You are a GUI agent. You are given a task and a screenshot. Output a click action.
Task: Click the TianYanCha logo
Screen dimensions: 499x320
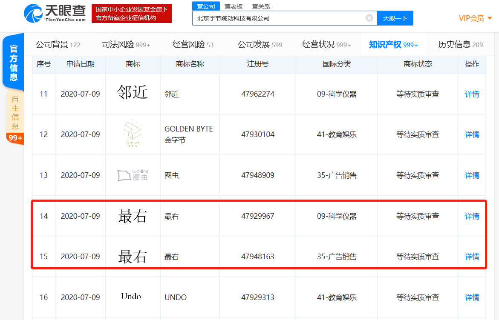point(55,13)
